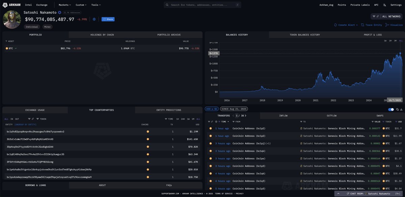The width and height of the screenshot is (405, 197).
Task: Switch to Exchange Usage tab
Action: pyautogui.click(x=35, y=110)
